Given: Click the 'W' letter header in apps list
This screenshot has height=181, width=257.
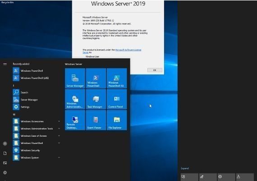Looking at the screenshot, I should pyautogui.click(x=14, y=114).
